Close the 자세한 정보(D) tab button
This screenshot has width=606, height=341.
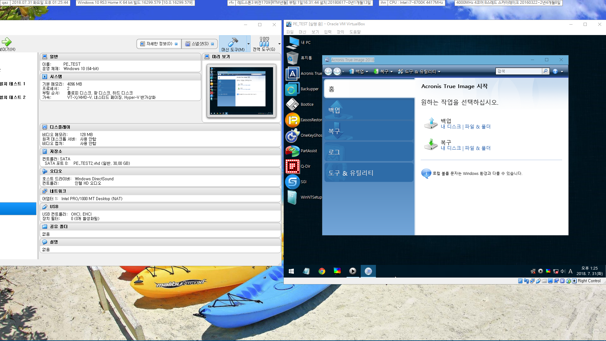pos(176,44)
